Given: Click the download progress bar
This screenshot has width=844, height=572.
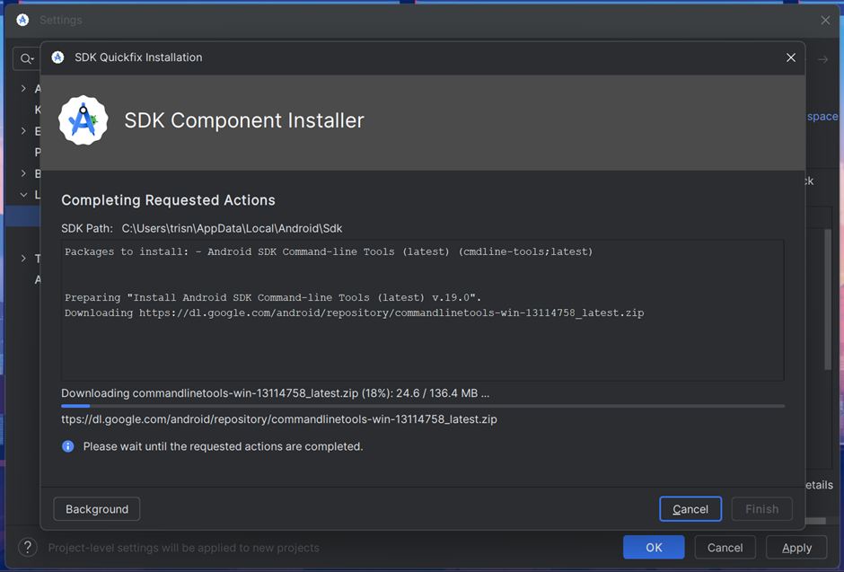Looking at the screenshot, I should (x=423, y=406).
